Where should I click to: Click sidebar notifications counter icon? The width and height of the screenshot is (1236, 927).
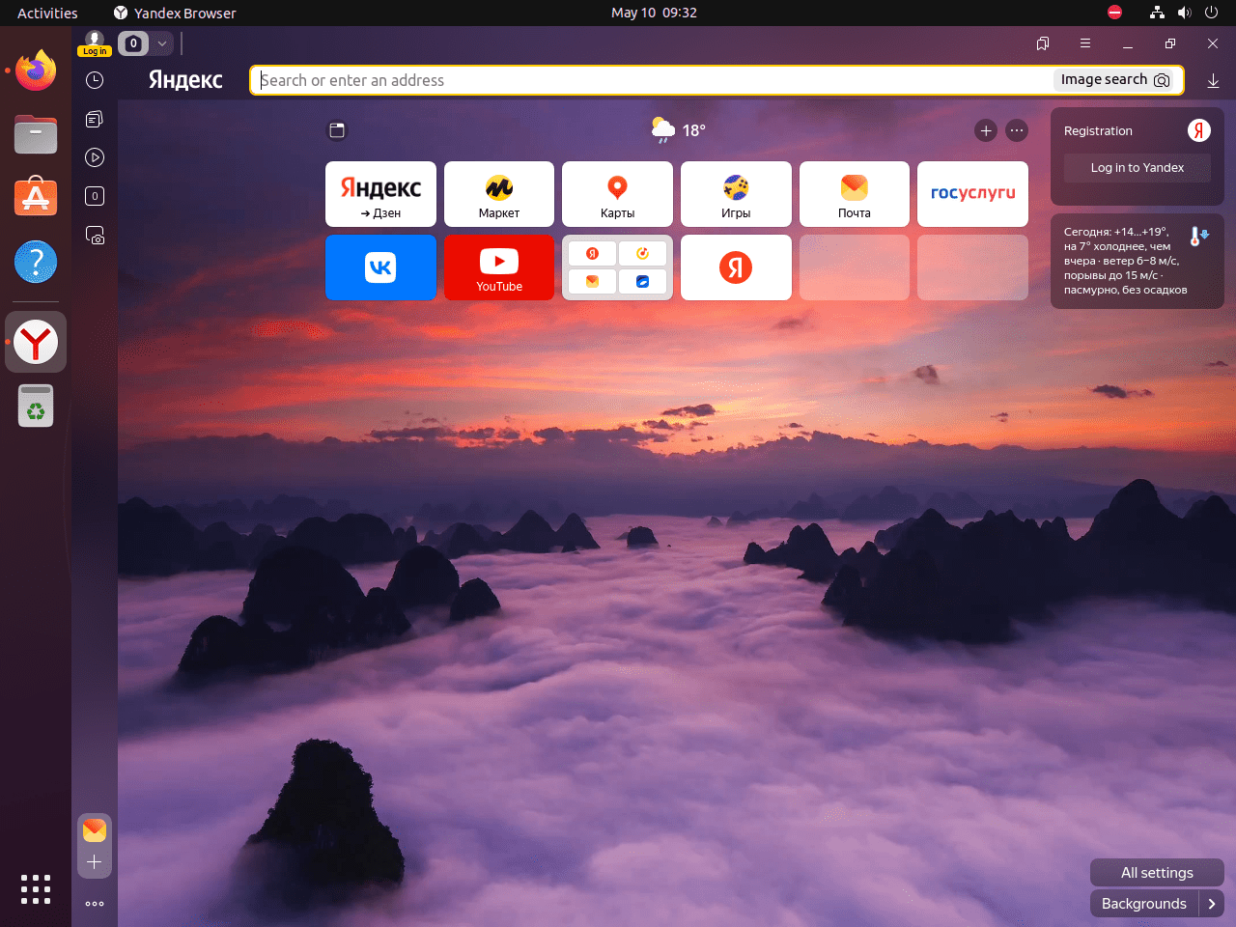(x=95, y=196)
